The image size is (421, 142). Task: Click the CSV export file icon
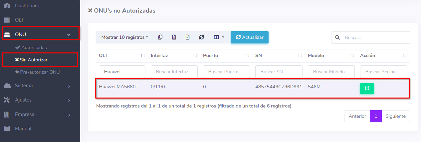pos(187,37)
